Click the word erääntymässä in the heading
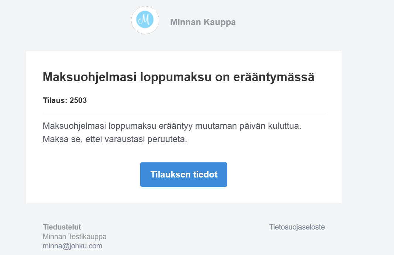The image size is (394, 255). tap(274, 77)
